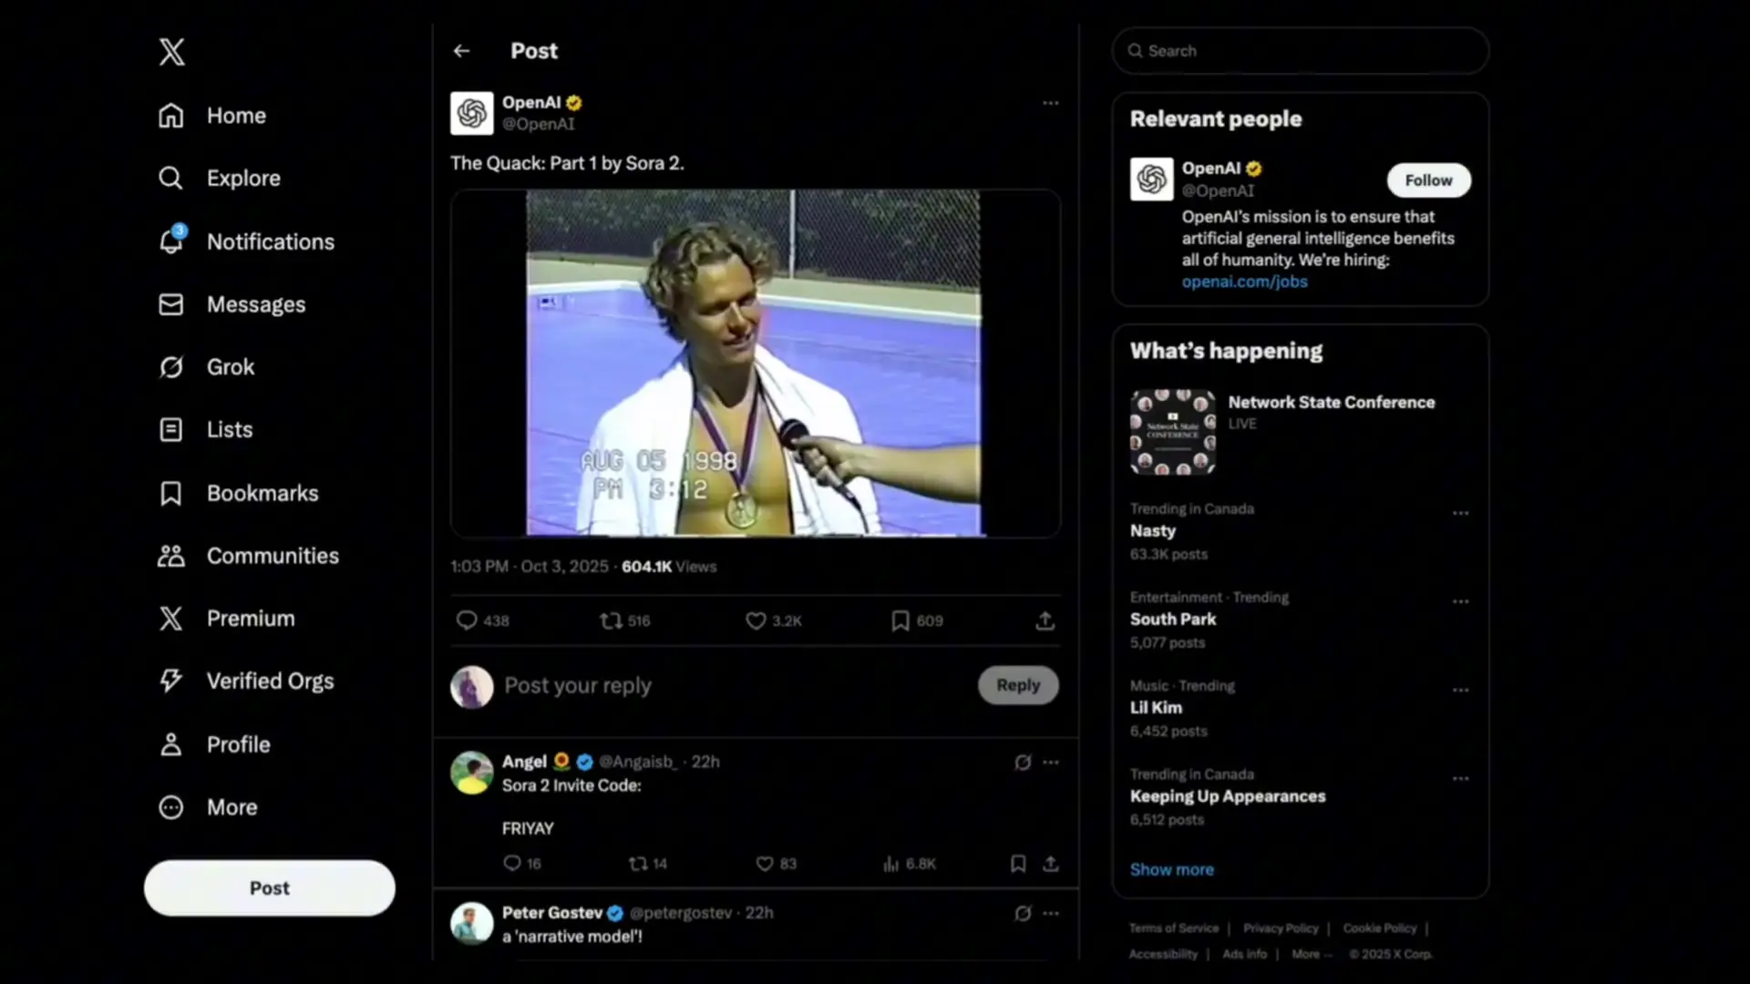Open the X logo home icon
The image size is (1750, 984).
coord(171,51)
